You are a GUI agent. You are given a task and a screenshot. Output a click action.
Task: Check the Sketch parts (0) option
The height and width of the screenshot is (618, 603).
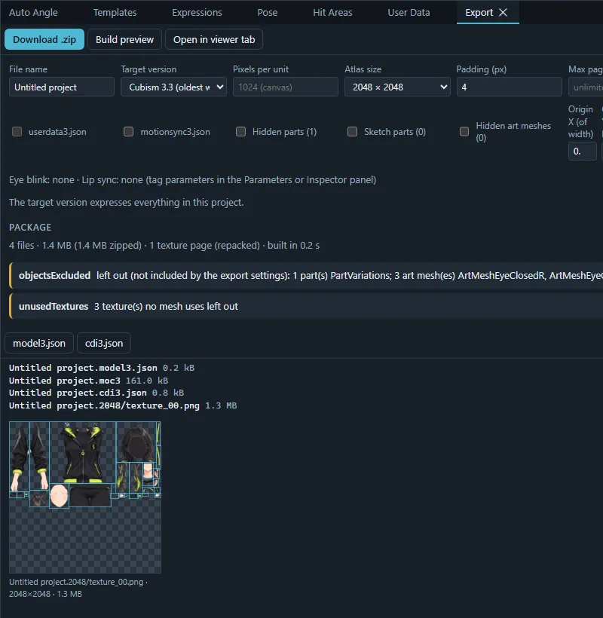pyautogui.click(x=352, y=132)
